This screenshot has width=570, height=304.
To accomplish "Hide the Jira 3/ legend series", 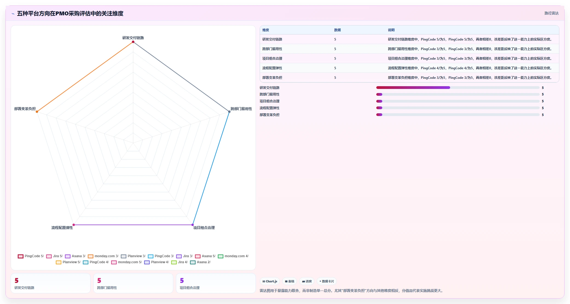I will [x=184, y=256].
